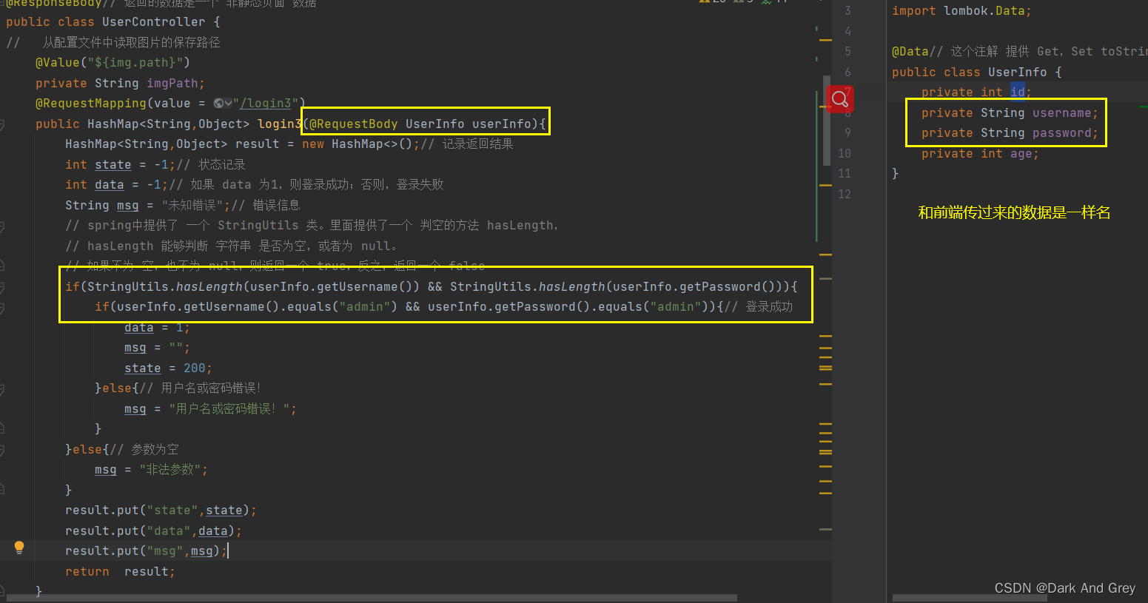
Task: Click the result.put("msg",msg) line
Action: (146, 551)
